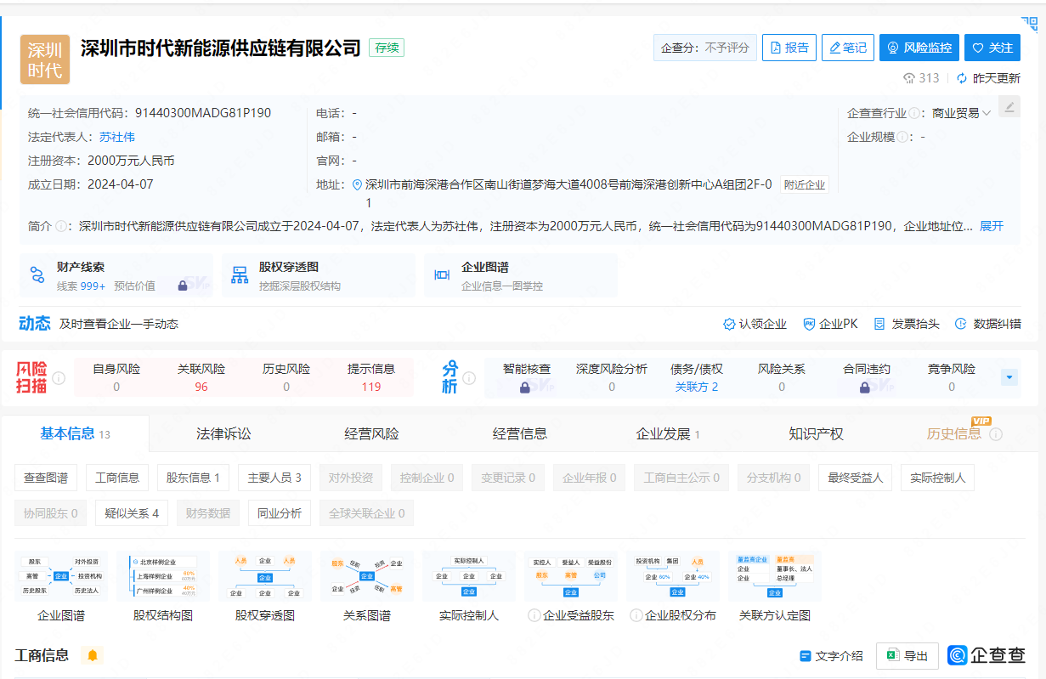Viewport: 1046px width, 679px height.
Task: Click the 企业PK shield icon
Action: point(809,324)
